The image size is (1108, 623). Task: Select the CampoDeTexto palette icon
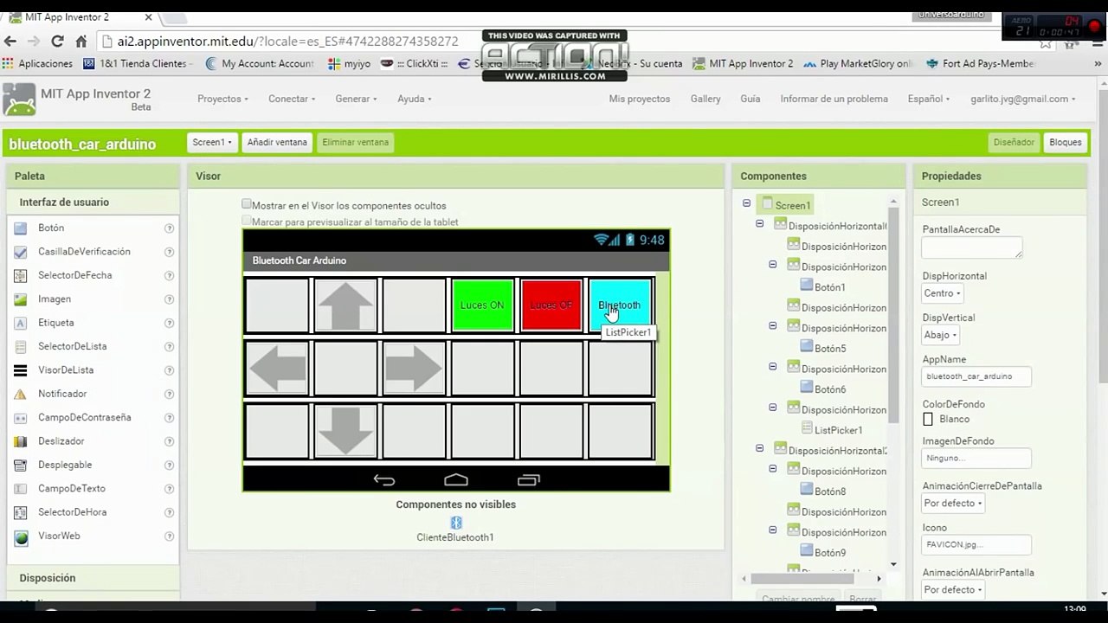[x=21, y=489]
